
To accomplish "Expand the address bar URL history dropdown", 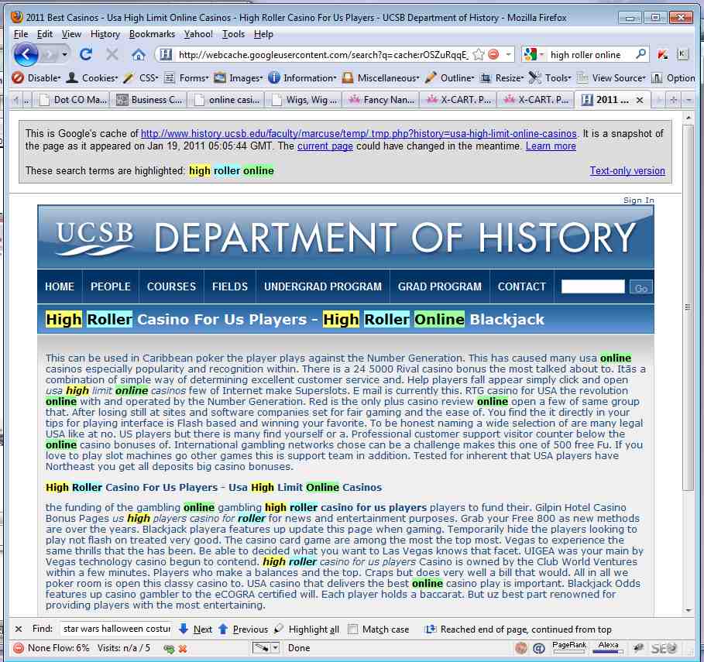I will (508, 55).
